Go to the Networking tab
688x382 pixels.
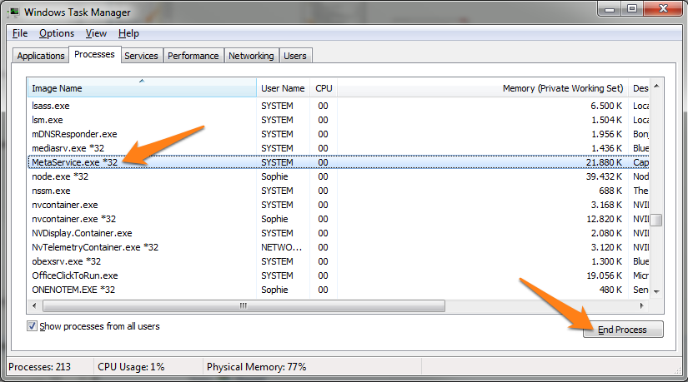251,56
